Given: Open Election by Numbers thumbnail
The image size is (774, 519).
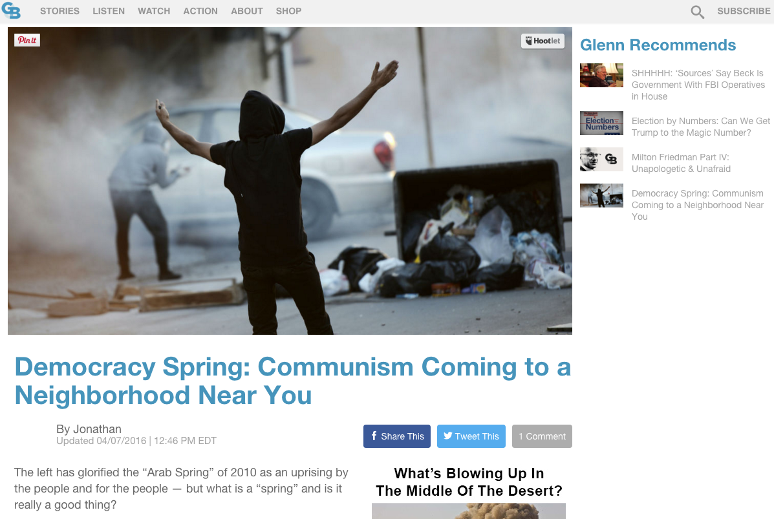Looking at the screenshot, I should (x=601, y=123).
